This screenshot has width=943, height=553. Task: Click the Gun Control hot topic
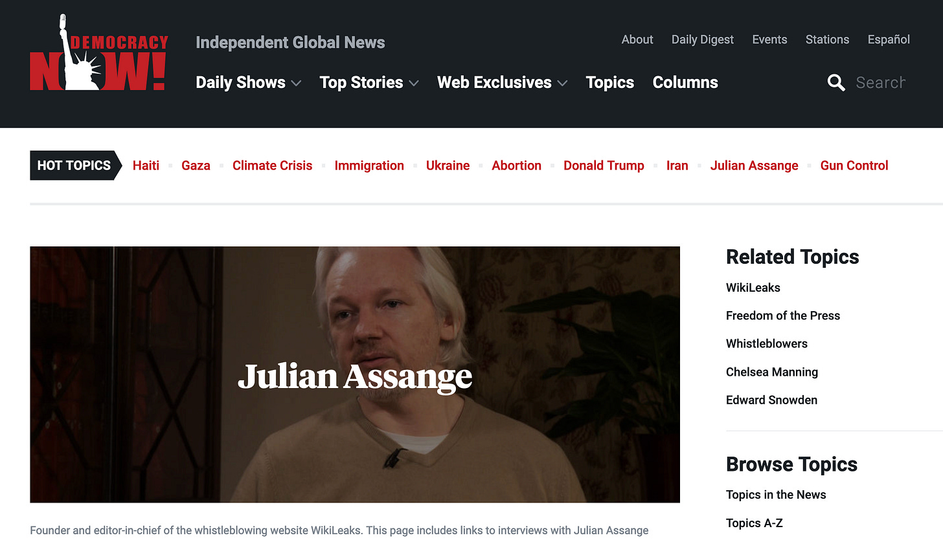(854, 166)
